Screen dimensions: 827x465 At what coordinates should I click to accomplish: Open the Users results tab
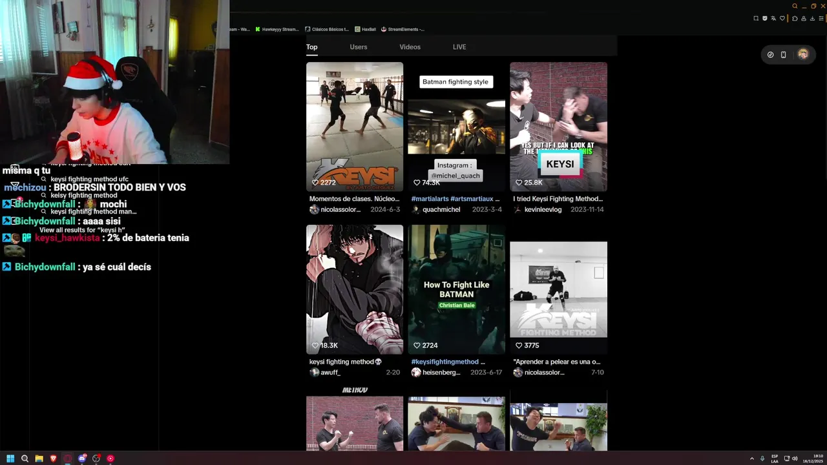coord(359,47)
